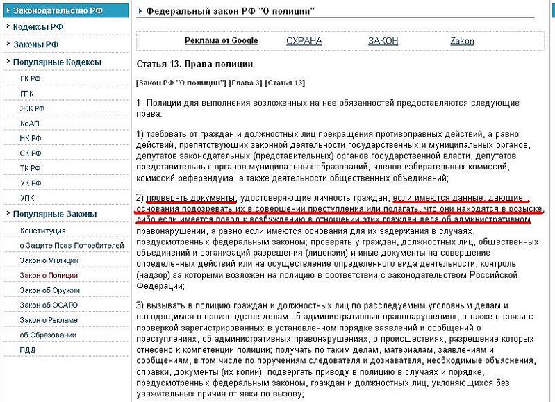555x402 pixels.
Task: Go to ЖК РФ in sidebar
Action: (32, 108)
